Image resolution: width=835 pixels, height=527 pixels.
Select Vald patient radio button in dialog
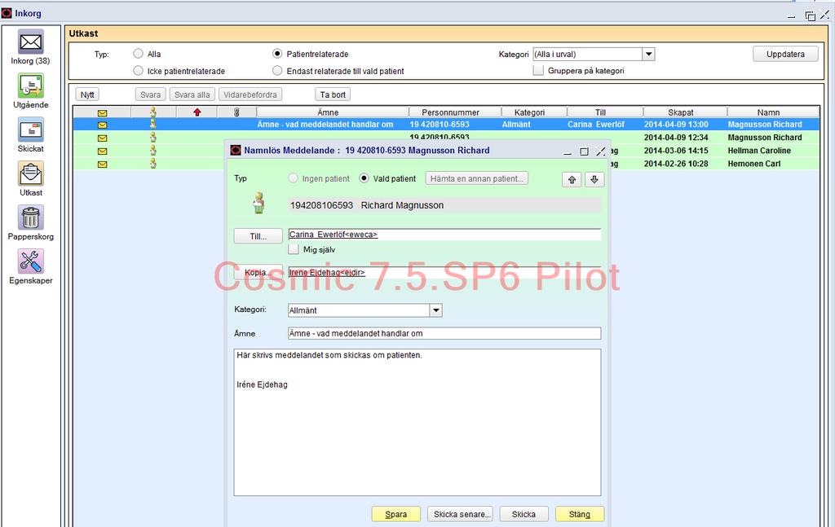click(364, 178)
